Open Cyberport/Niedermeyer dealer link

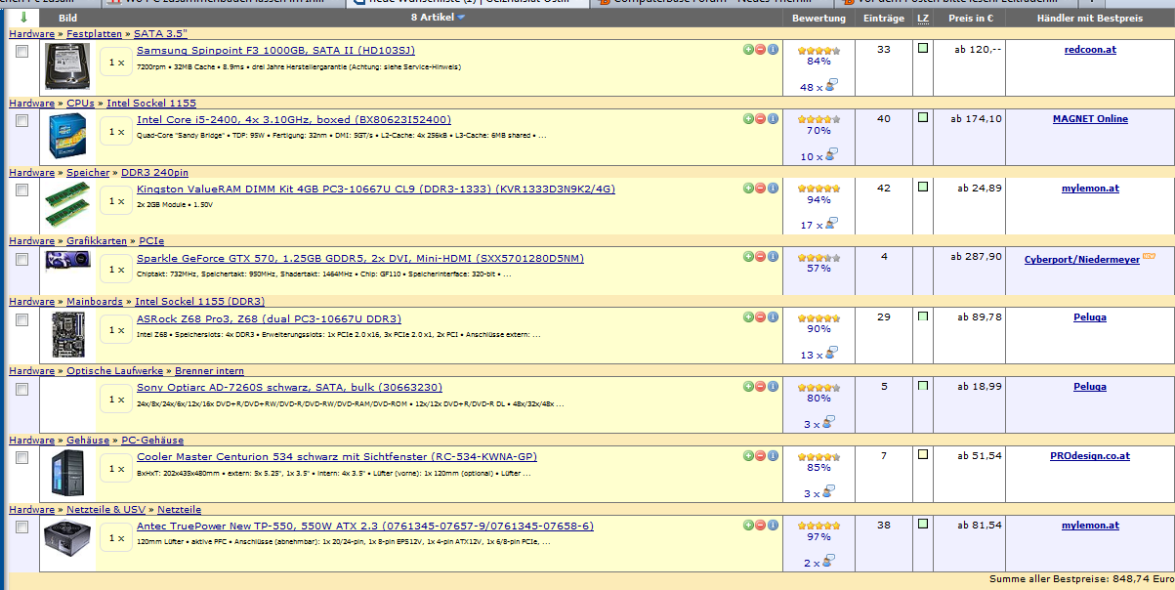1082,260
